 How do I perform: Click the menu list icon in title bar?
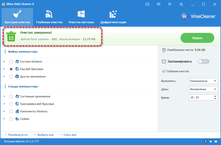point(181,4)
